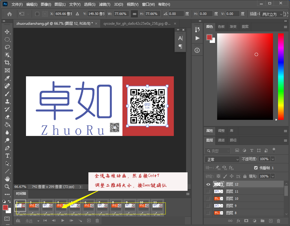290x226 pixels.
Task: Hide the 图层 12 layer visibility eye
Action: pyautogui.click(x=208, y=184)
